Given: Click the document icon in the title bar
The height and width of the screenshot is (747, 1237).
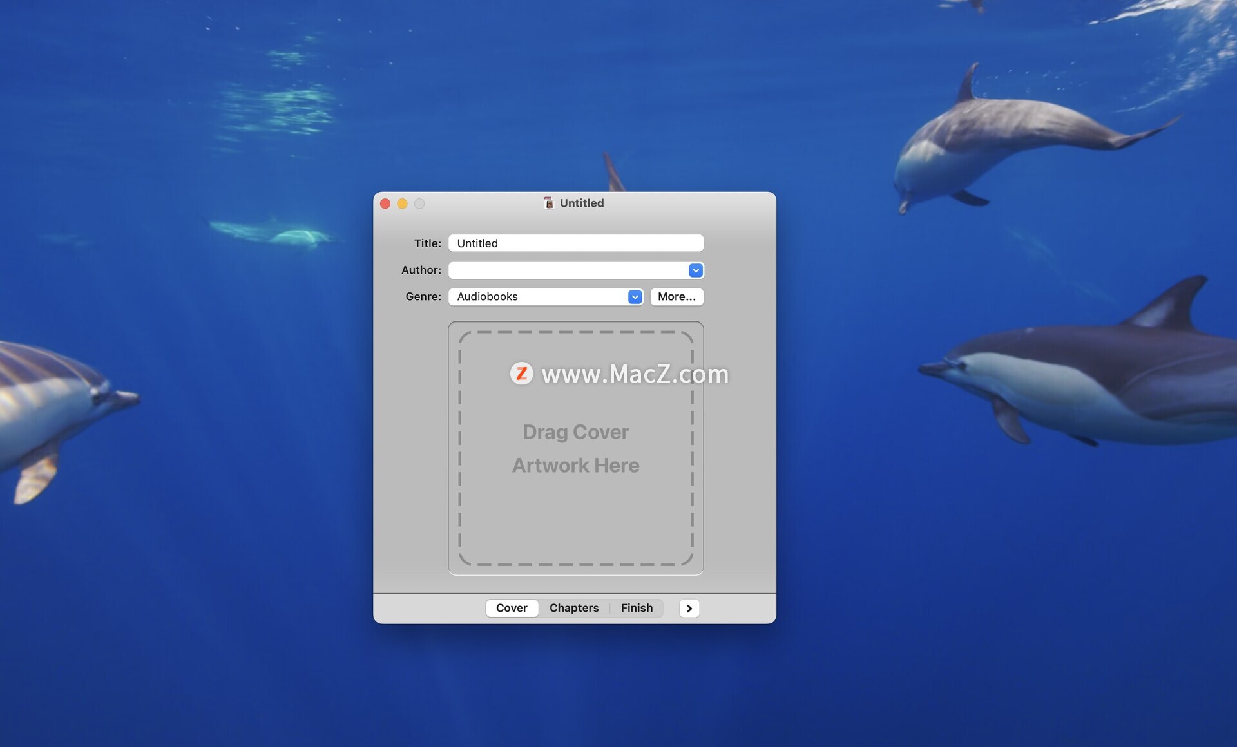Looking at the screenshot, I should [x=549, y=203].
